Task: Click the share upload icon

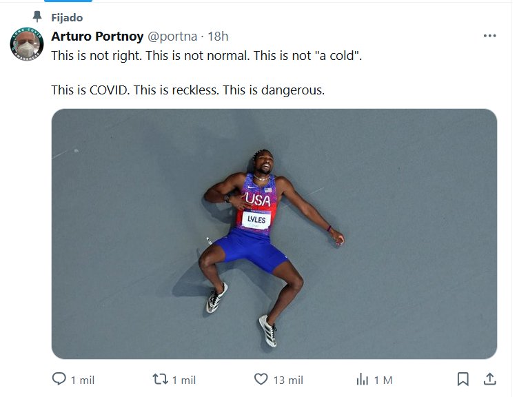Action: [489, 379]
